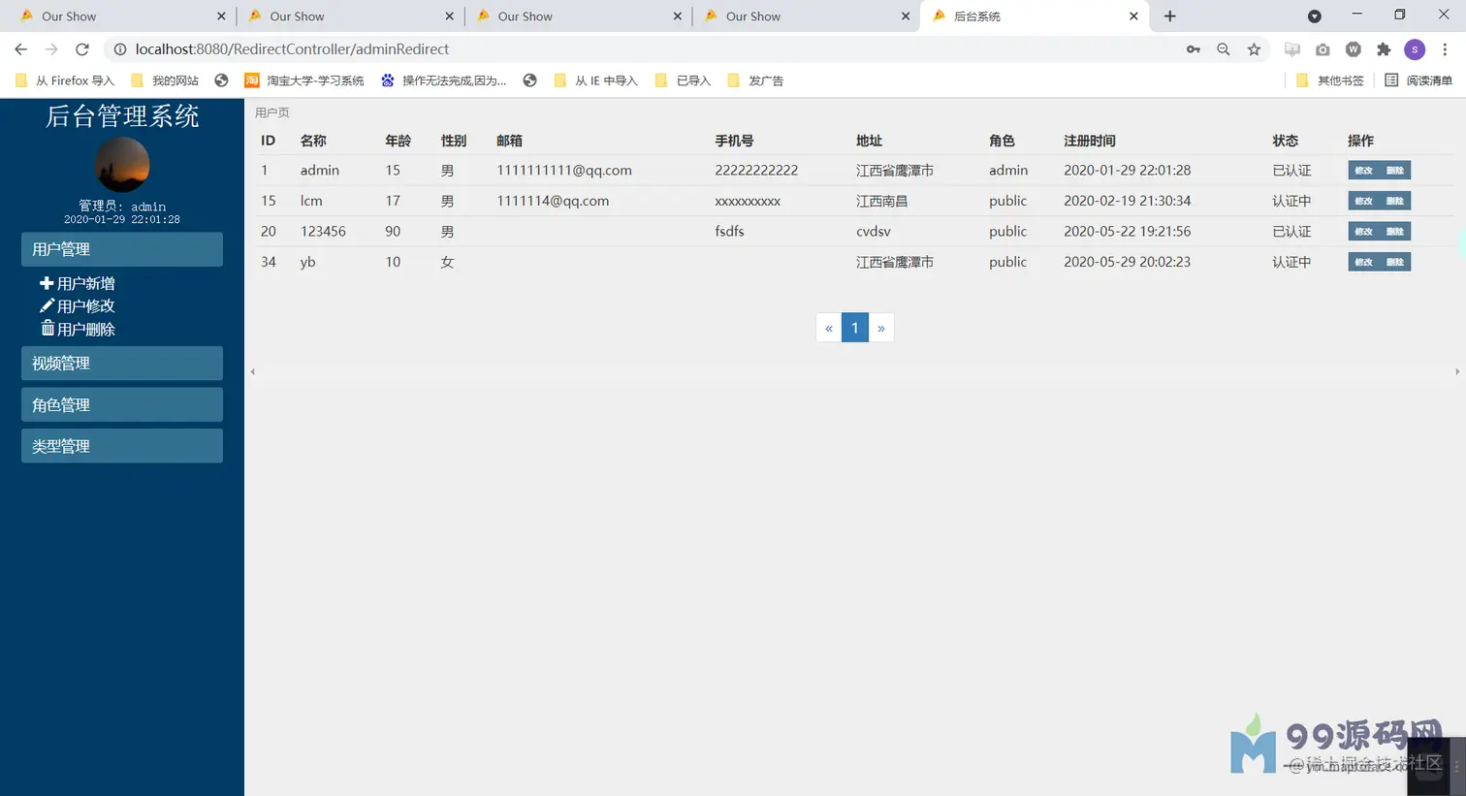
Task: Open the saved passwords key icon
Action: (1194, 49)
